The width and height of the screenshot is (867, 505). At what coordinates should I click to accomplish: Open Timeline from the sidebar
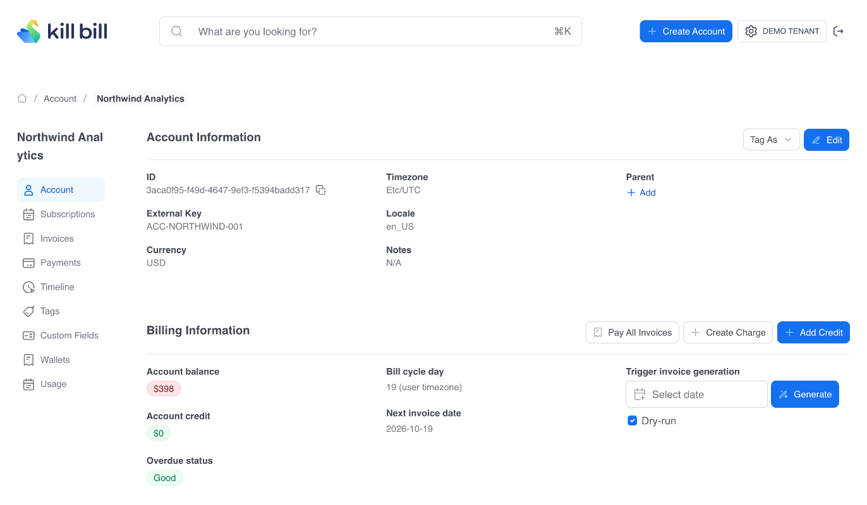(61, 287)
